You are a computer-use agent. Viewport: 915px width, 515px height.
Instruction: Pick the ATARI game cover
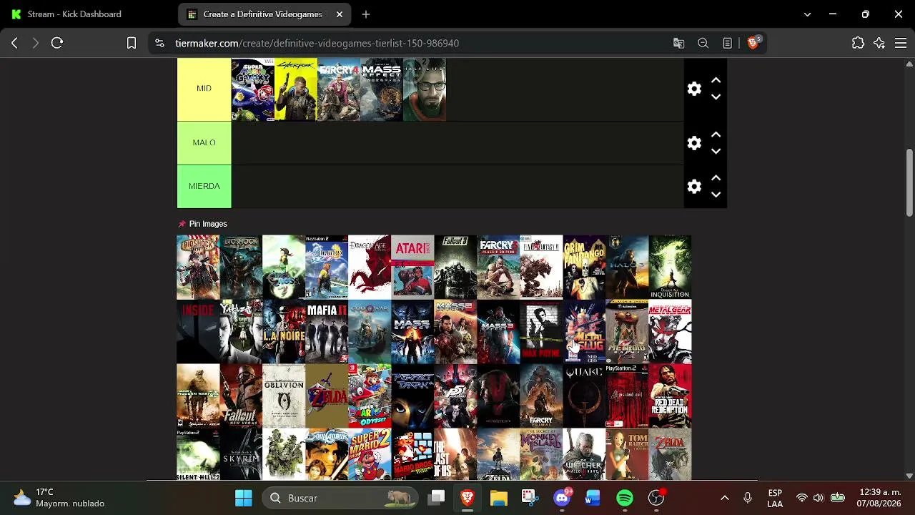412,267
